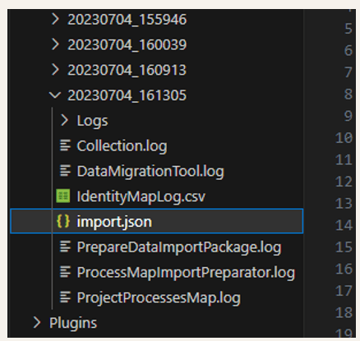
Task: Click the green IdentityMapLog.csv spreadsheet icon
Action: point(63,196)
